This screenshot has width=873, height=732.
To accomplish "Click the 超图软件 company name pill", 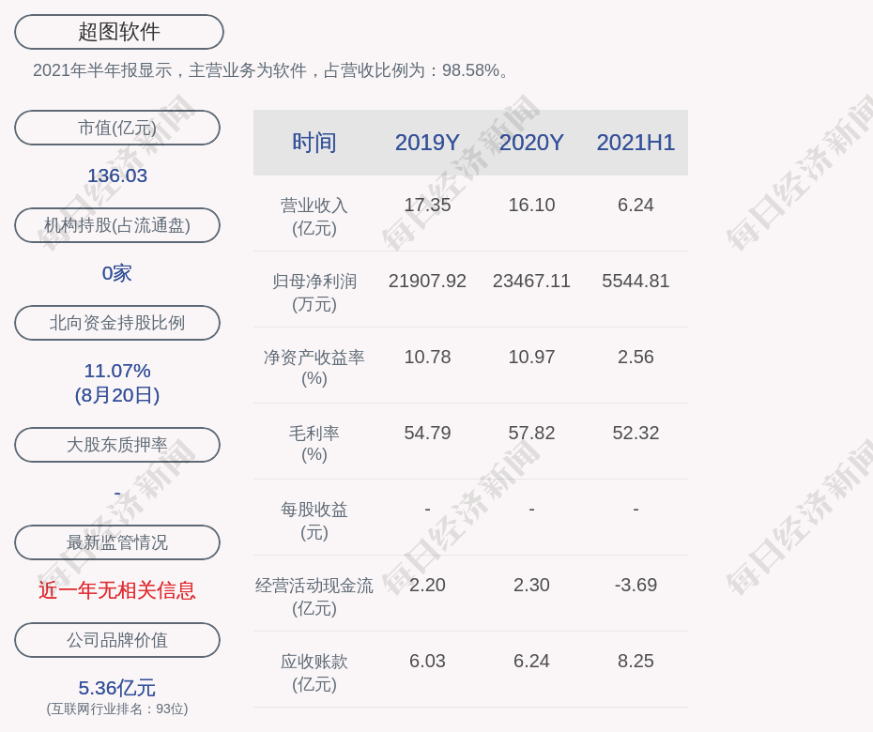I will pos(119,32).
